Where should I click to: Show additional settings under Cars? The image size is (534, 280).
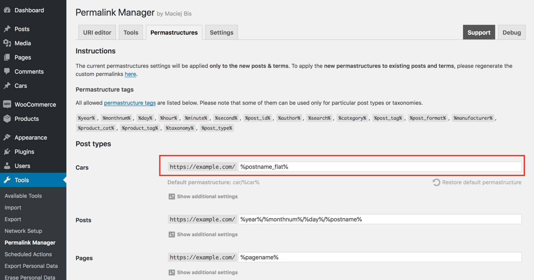[207, 196]
